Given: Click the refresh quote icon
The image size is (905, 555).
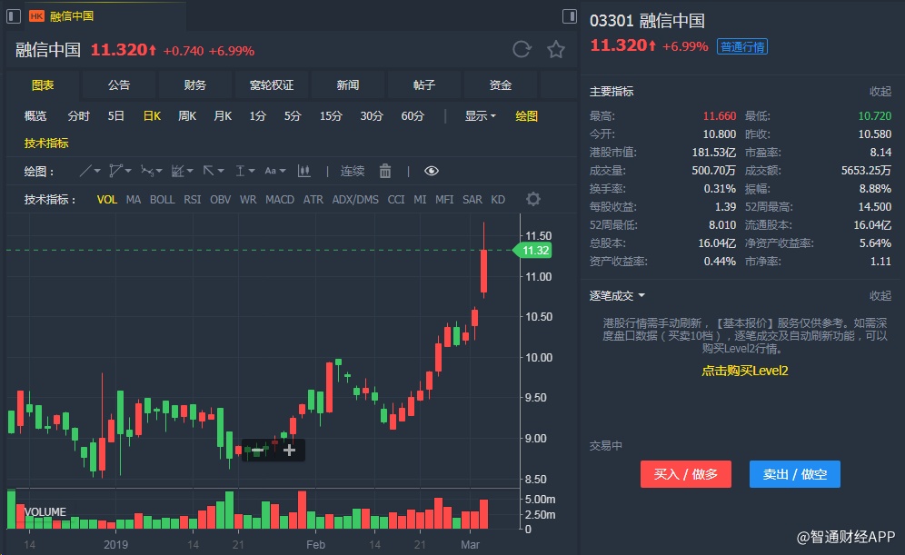Looking at the screenshot, I should point(522,50).
